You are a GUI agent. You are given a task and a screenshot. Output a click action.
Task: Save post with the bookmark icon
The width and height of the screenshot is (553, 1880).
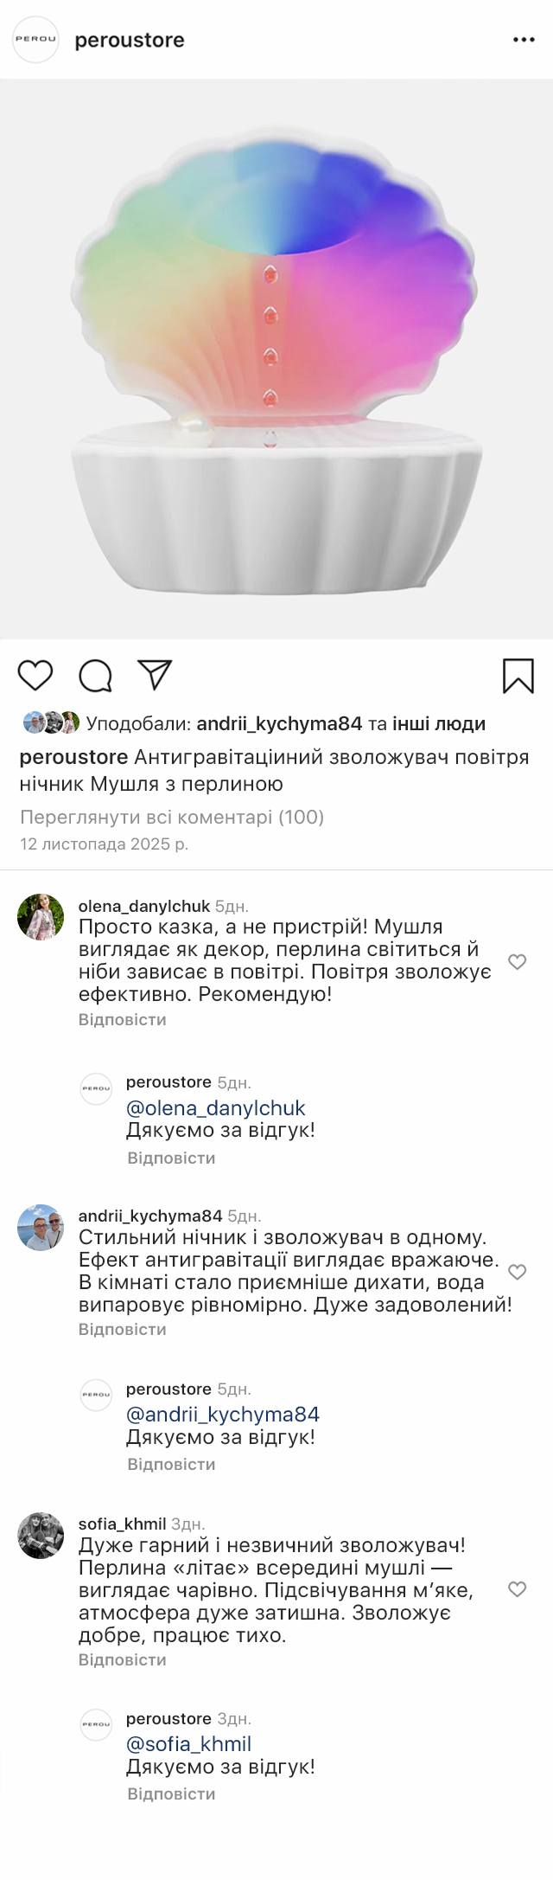pyautogui.click(x=518, y=676)
